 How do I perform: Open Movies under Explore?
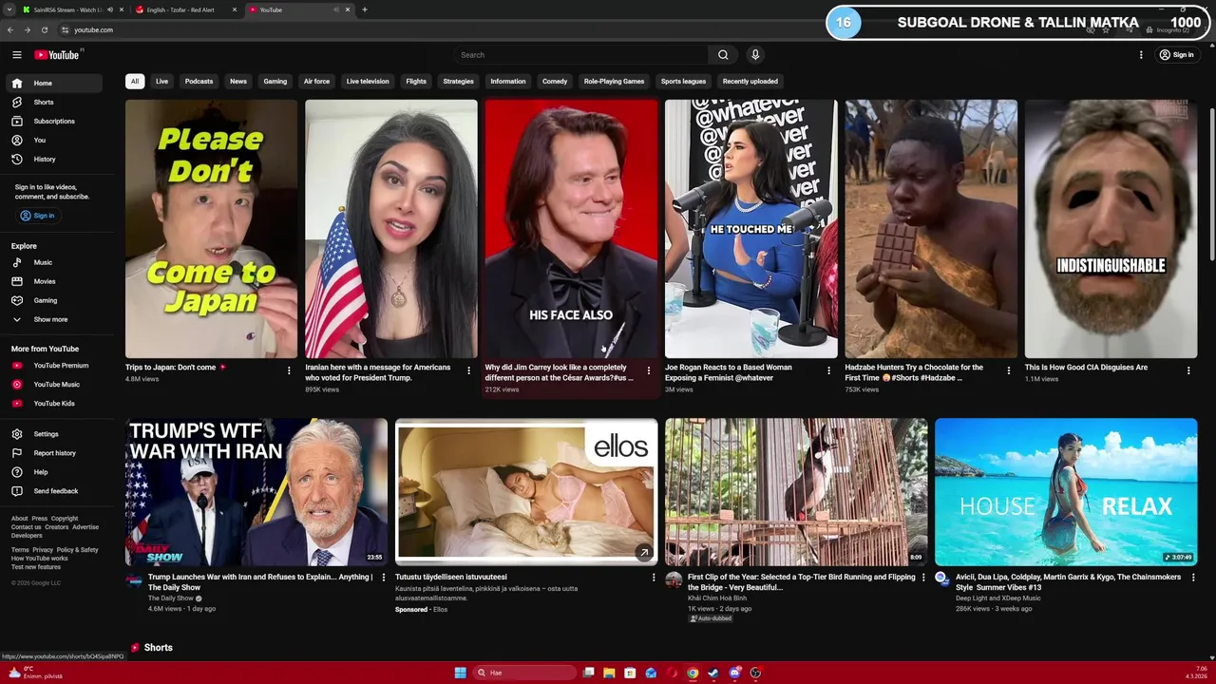pyautogui.click(x=53, y=281)
